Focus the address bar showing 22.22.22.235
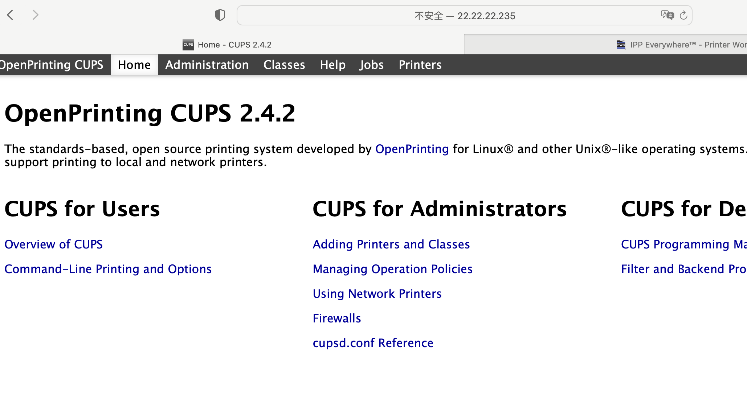 click(465, 16)
